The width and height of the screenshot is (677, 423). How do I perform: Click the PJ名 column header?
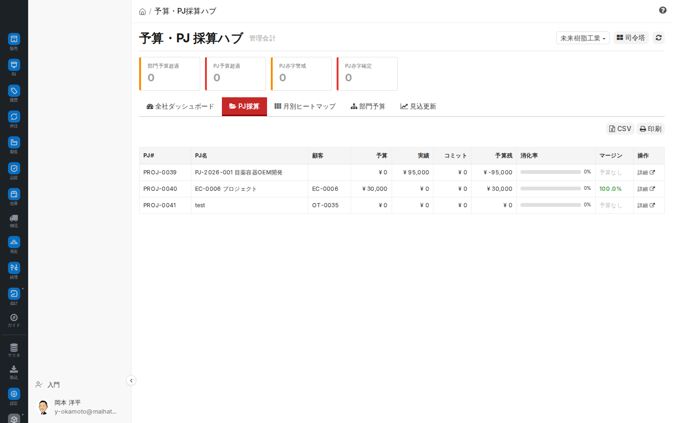[250, 156]
